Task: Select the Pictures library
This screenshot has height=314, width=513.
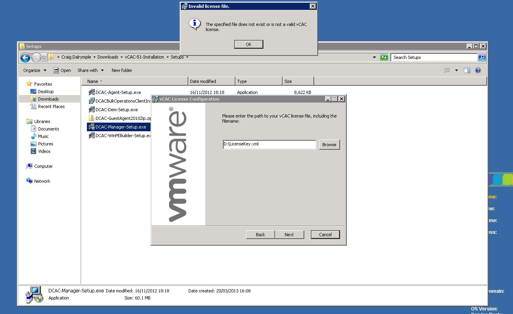Action: coord(46,144)
